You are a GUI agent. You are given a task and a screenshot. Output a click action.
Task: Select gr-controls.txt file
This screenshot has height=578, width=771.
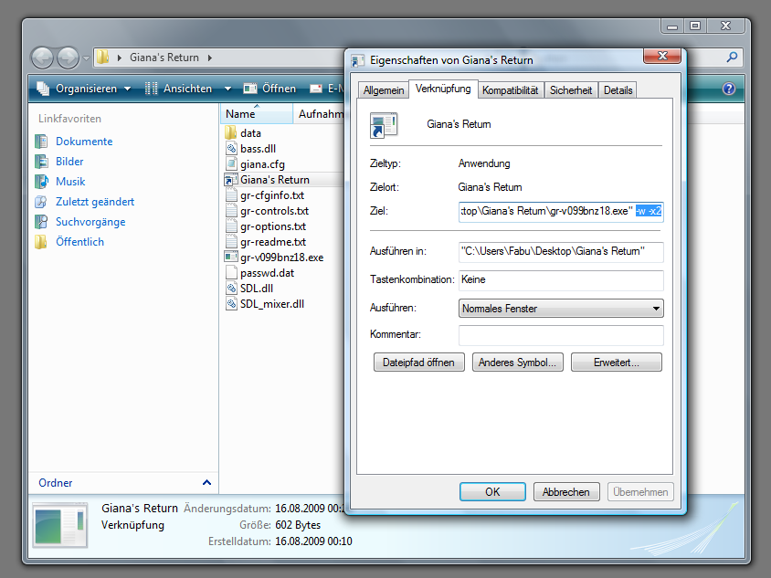pos(274,211)
